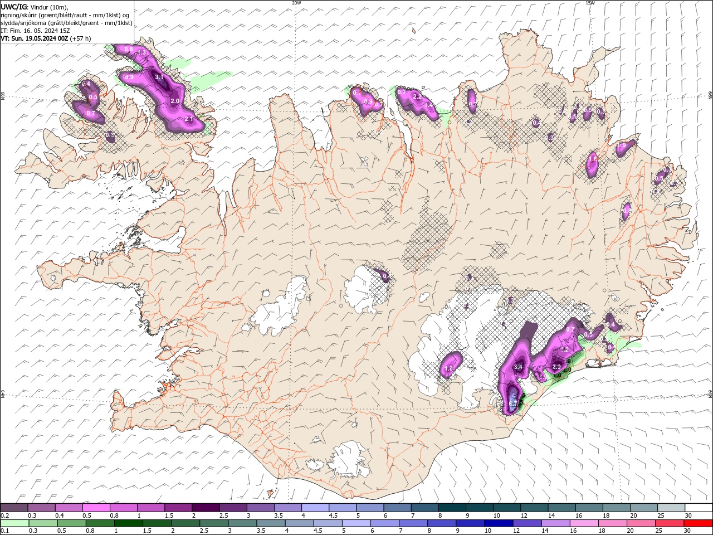Viewport: 713px width, 535px height.
Task: Click snow scale swatch labeled 0.5
Action: coord(96,508)
